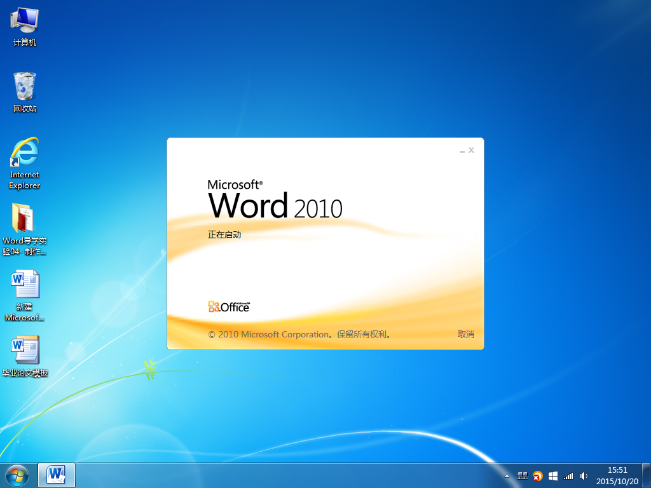Image resolution: width=651 pixels, height=488 pixels.
Task: Cancel Word startup with 取消
Action: (x=466, y=334)
